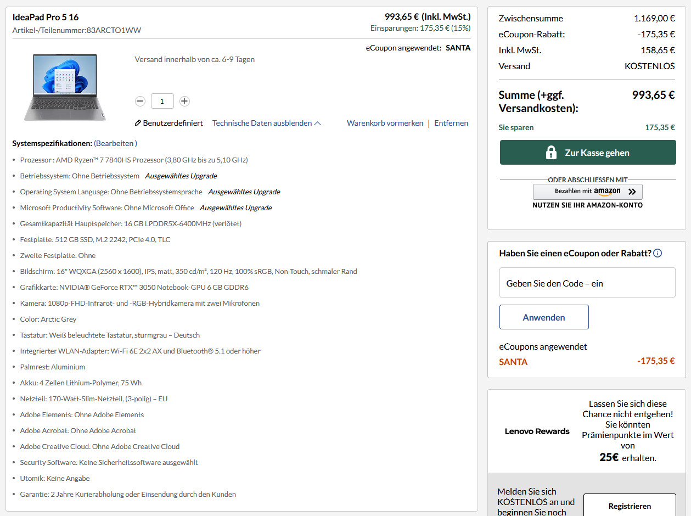Click the Zwischensumme 1.169,00 € amount

[x=654, y=18]
